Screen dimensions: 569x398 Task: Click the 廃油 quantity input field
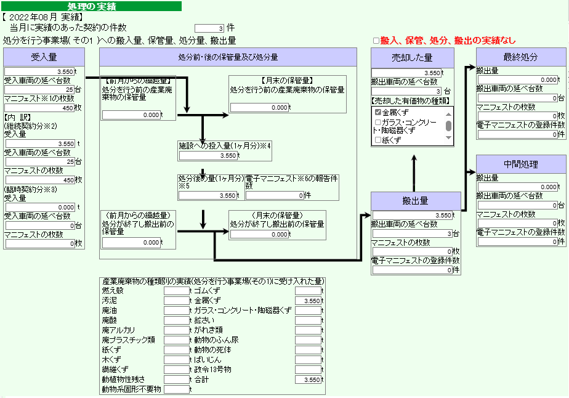click(x=177, y=311)
